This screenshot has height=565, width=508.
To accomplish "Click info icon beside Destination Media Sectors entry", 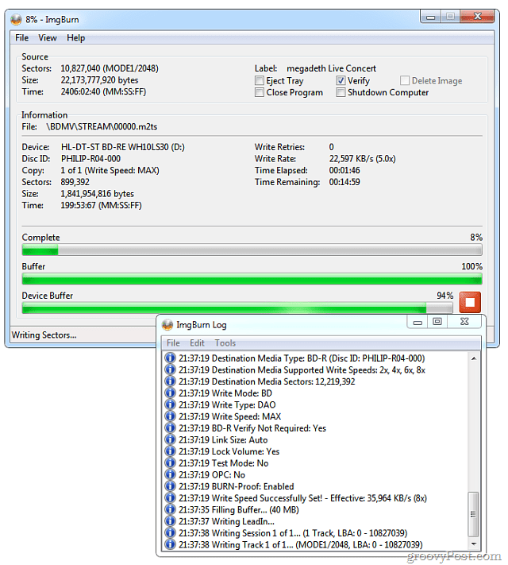I will 170,381.
